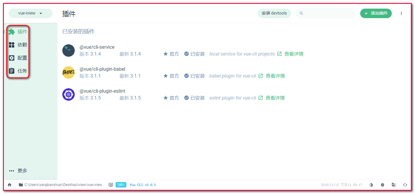Click 已安装 status on @vue/cli-service row

point(195,54)
